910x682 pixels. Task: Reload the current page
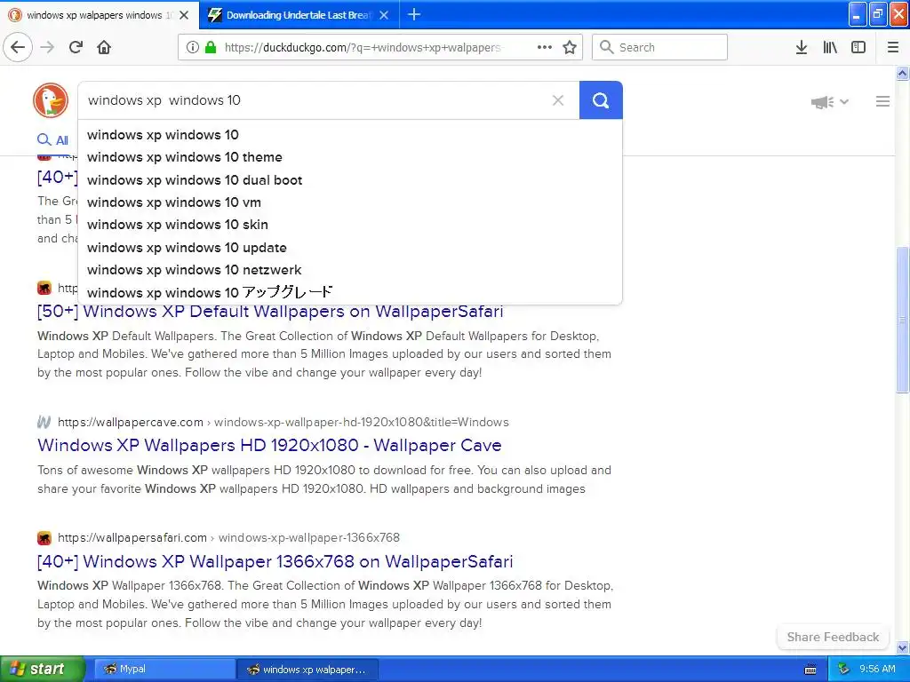[x=76, y=47]
